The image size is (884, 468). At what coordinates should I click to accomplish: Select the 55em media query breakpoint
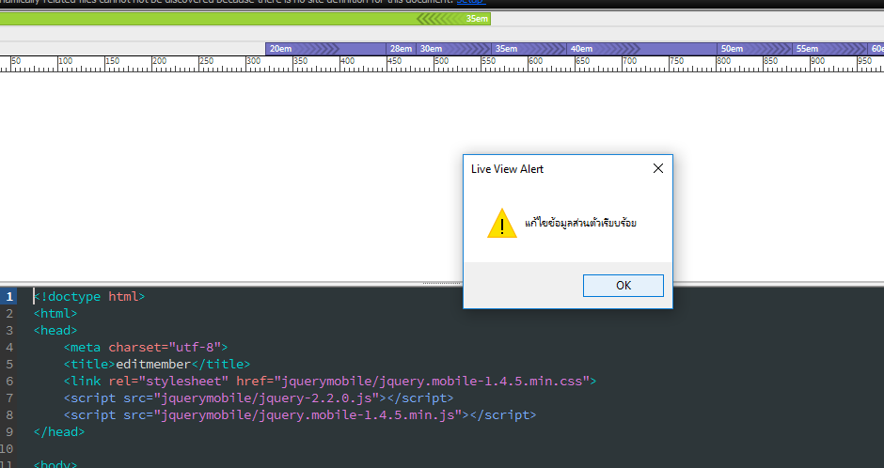(x=829, y=49)
